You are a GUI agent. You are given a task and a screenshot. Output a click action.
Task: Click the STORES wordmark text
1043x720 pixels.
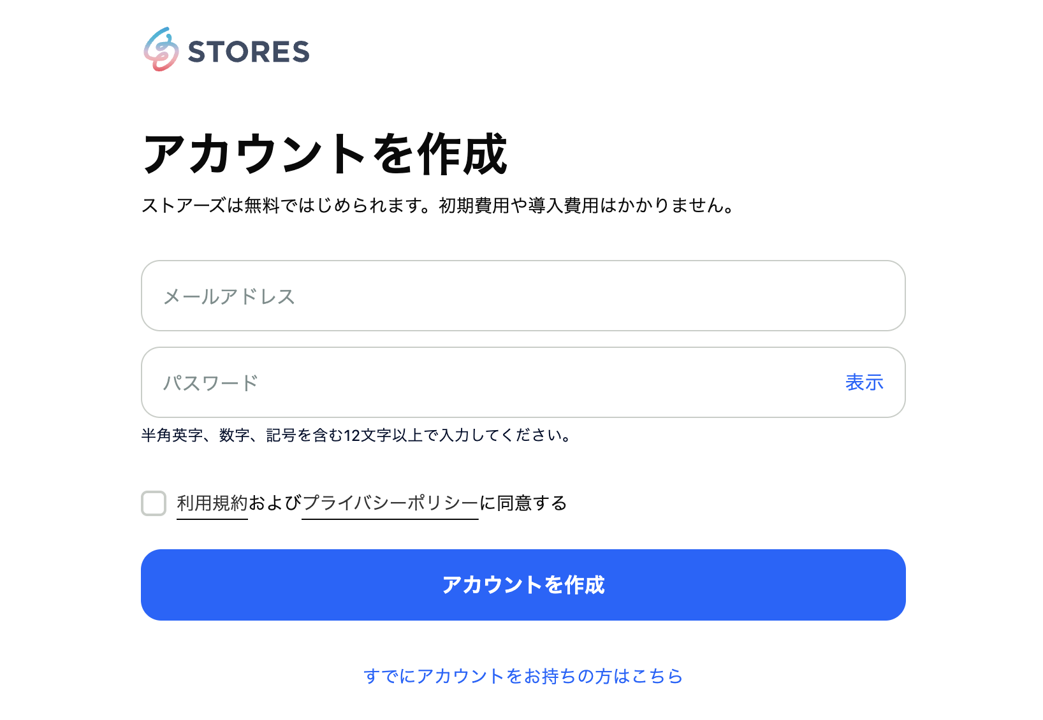[x=249, y=52]
